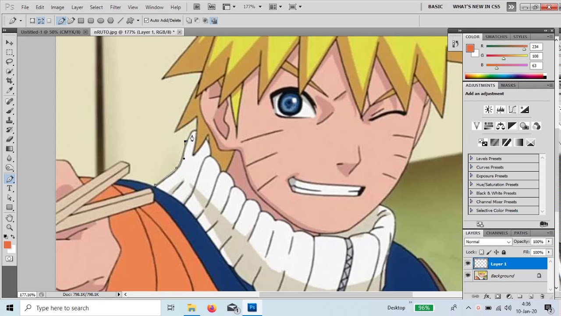Select the Rectangular Marquee tool
This screenshot has height=316, width=561.
(x=9, y=52)
